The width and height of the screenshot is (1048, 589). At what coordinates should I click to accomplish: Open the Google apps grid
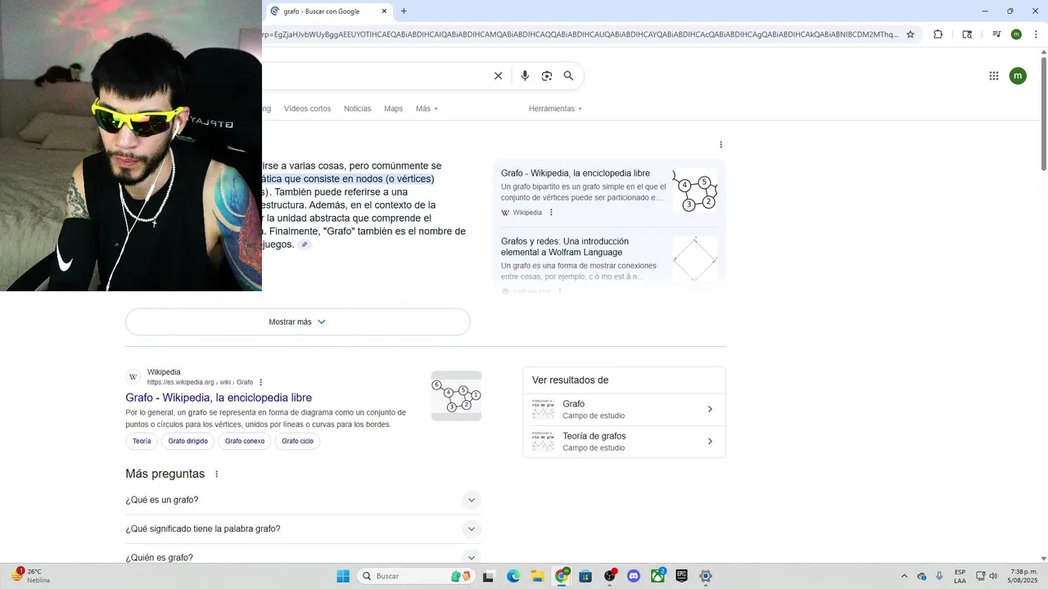(994, 76)
